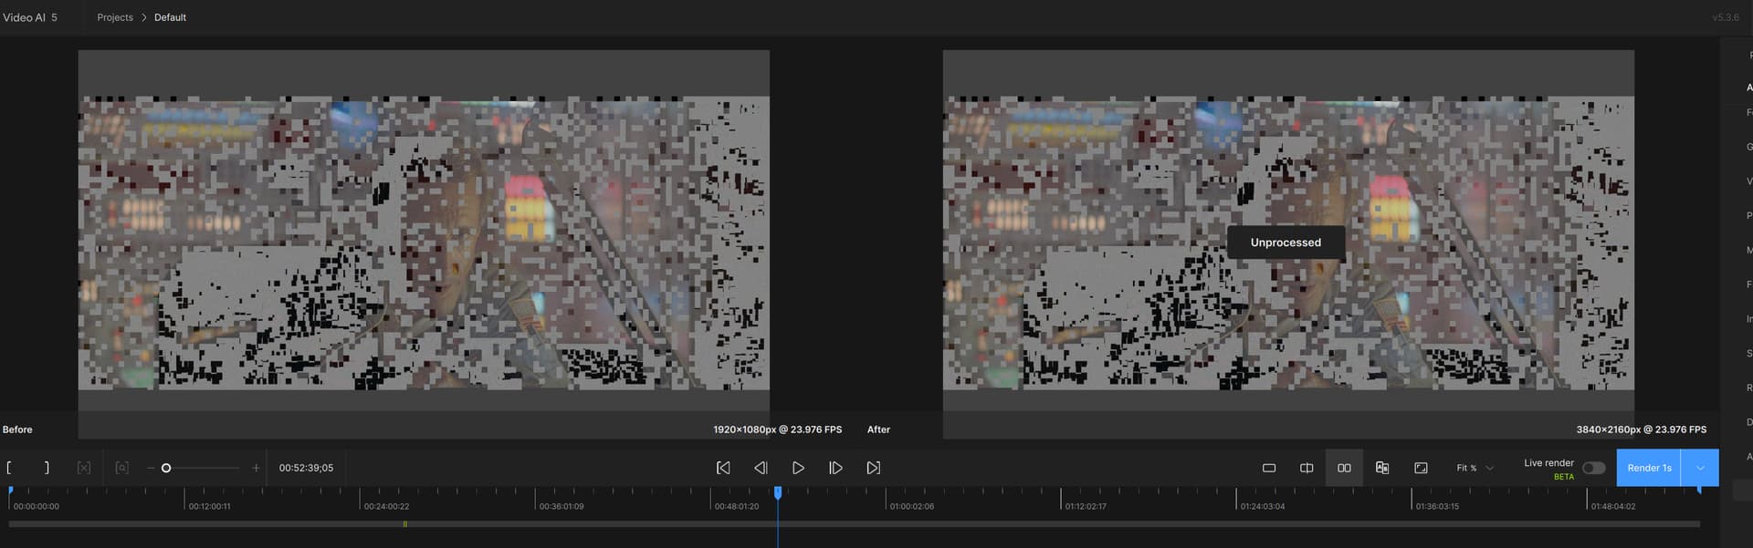Screen dimensions: 1753x548
Task: Step back one frame
Action: coord(761,468)
